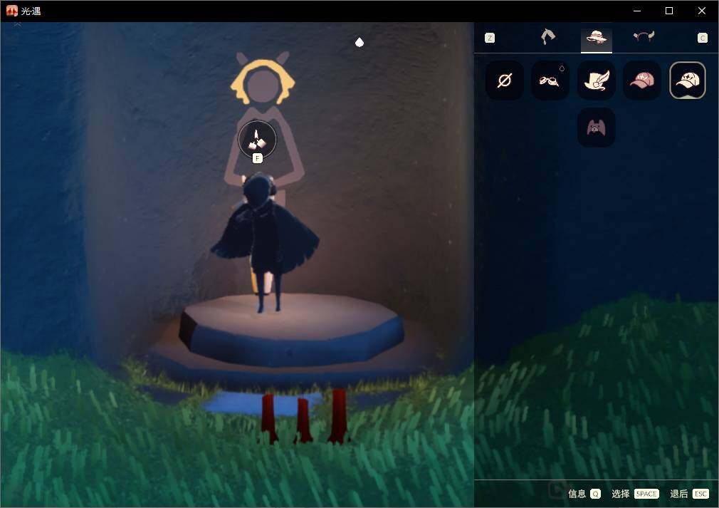Click the 光·遇 app icon in title bar

[12, 11]
